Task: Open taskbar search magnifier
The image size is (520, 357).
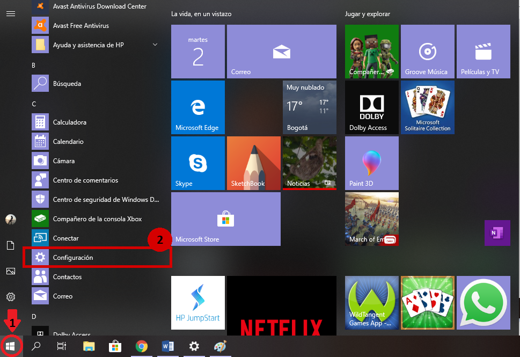Action: tap(36, 346)
